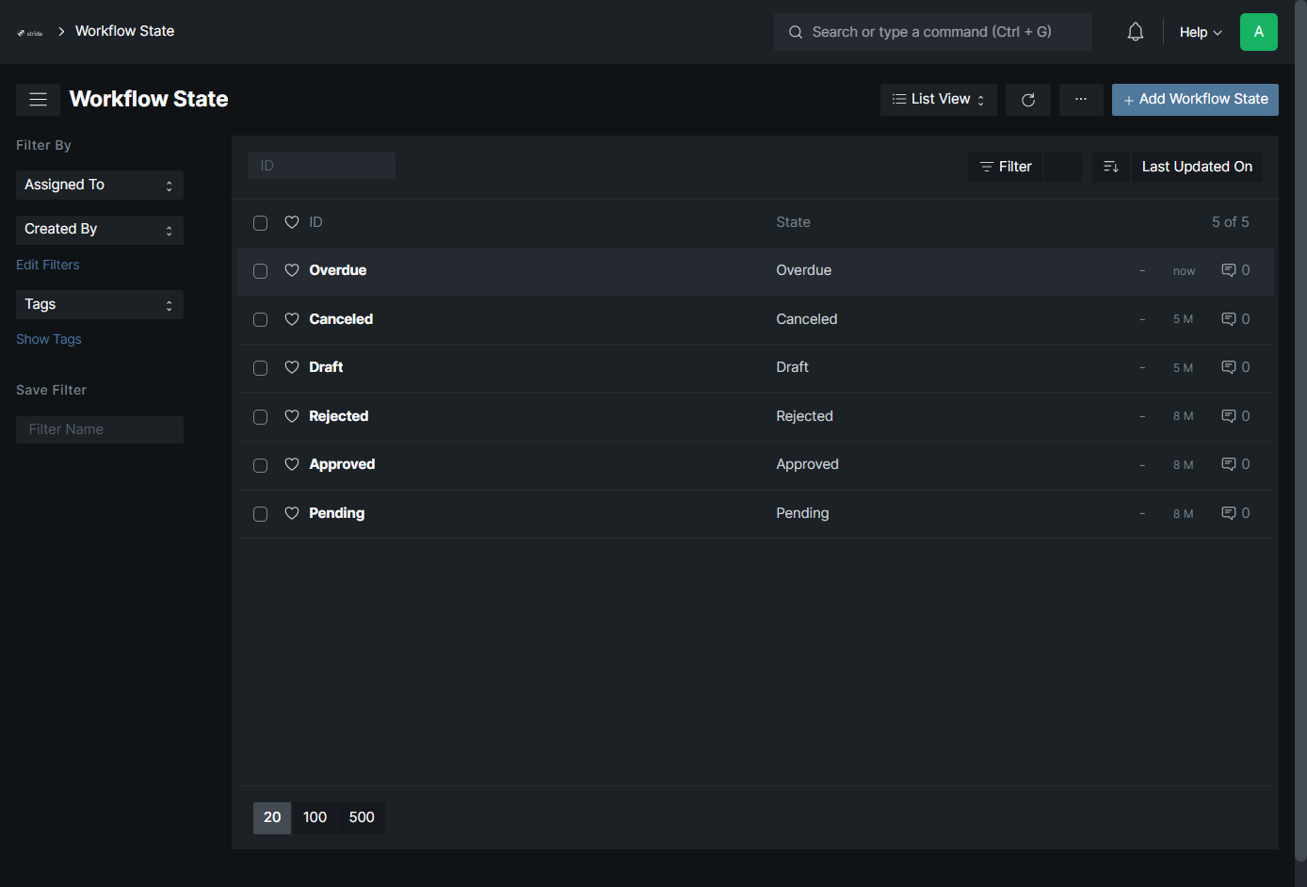This screenshot has width=1307, height=887.
Task: Click the Stride logo home icon
Action: (x=30, y=32)
